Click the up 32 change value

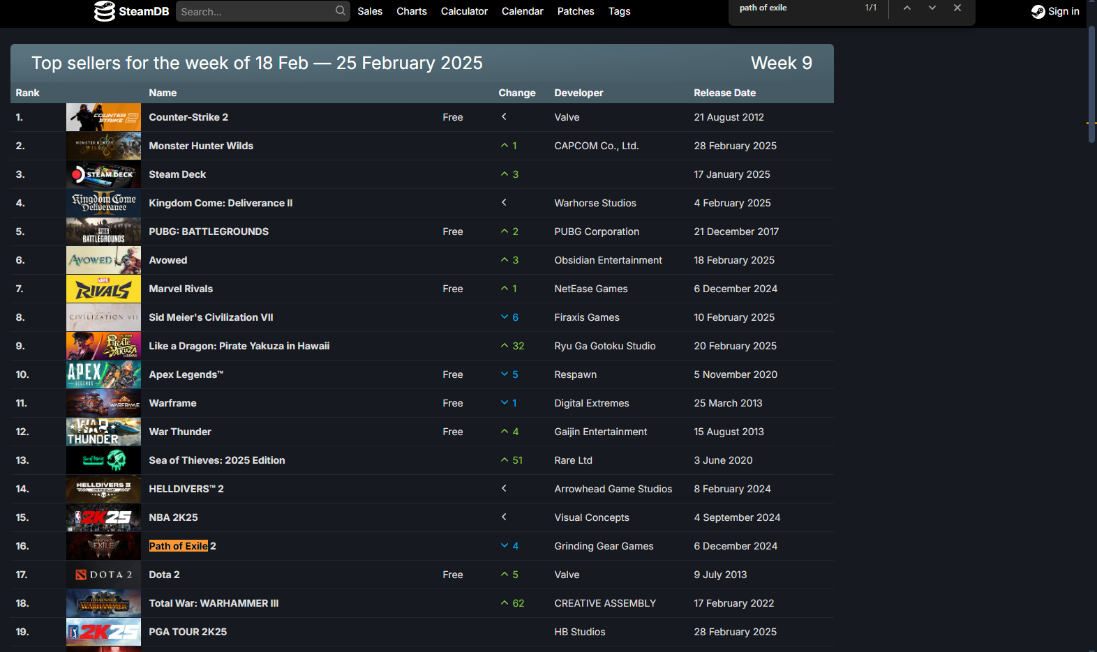tap(513, 346)
